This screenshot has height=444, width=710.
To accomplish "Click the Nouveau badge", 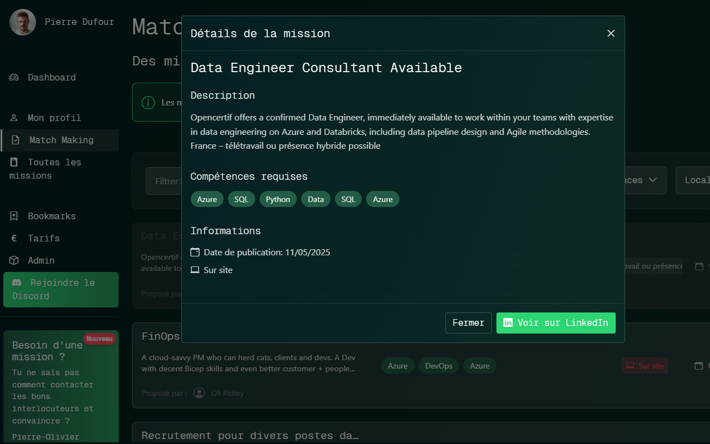I will pyautogui.click(x=100, y=339).
